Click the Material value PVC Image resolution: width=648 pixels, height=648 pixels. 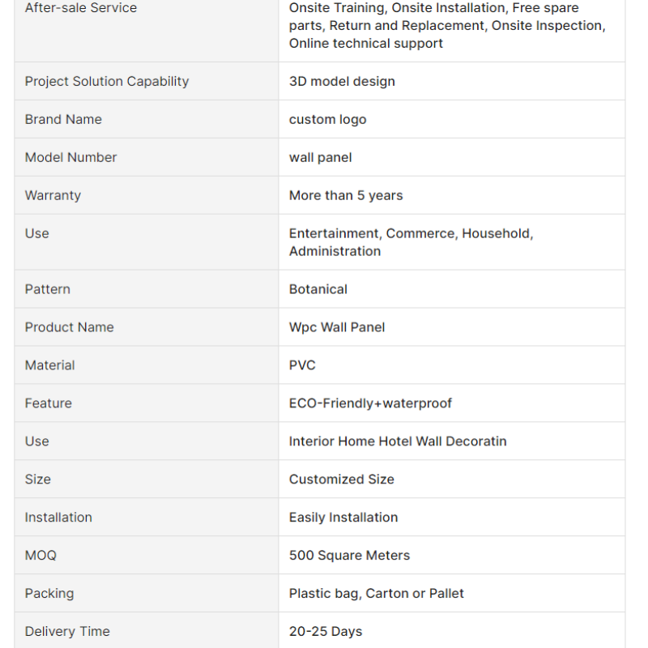point(302,365)
